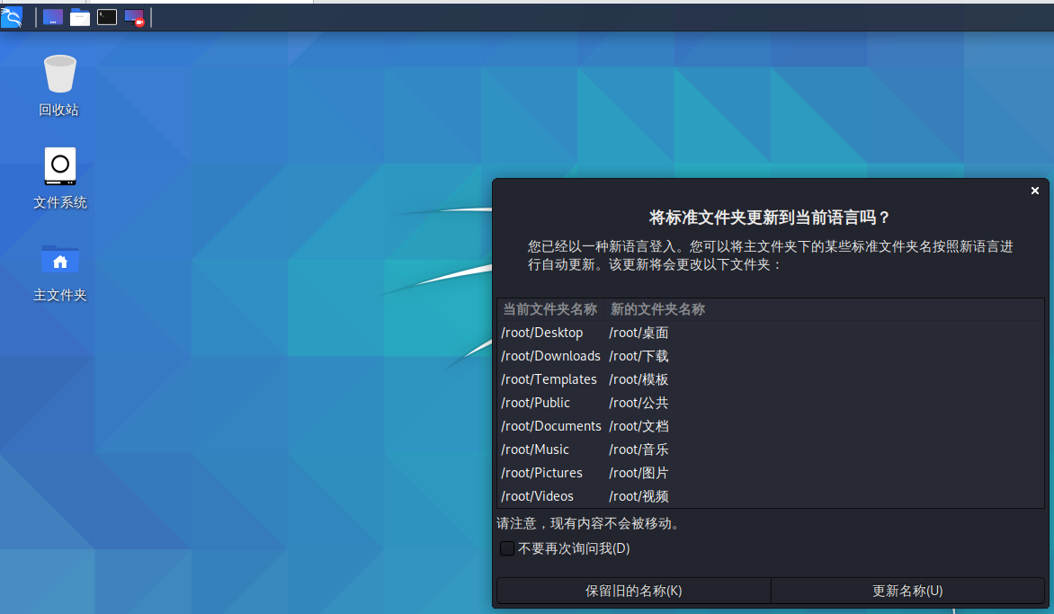The height and width of the screenshot is (614, 1054).
Task: Enable the 不要再次询问我 checkbox
Action: click(506, 547)
